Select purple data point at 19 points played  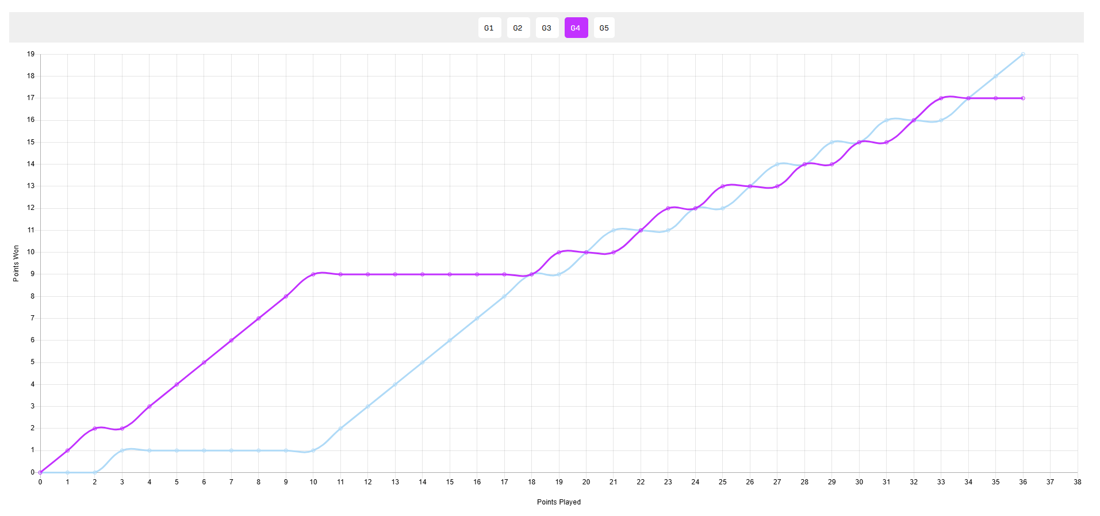coord(559,253)
